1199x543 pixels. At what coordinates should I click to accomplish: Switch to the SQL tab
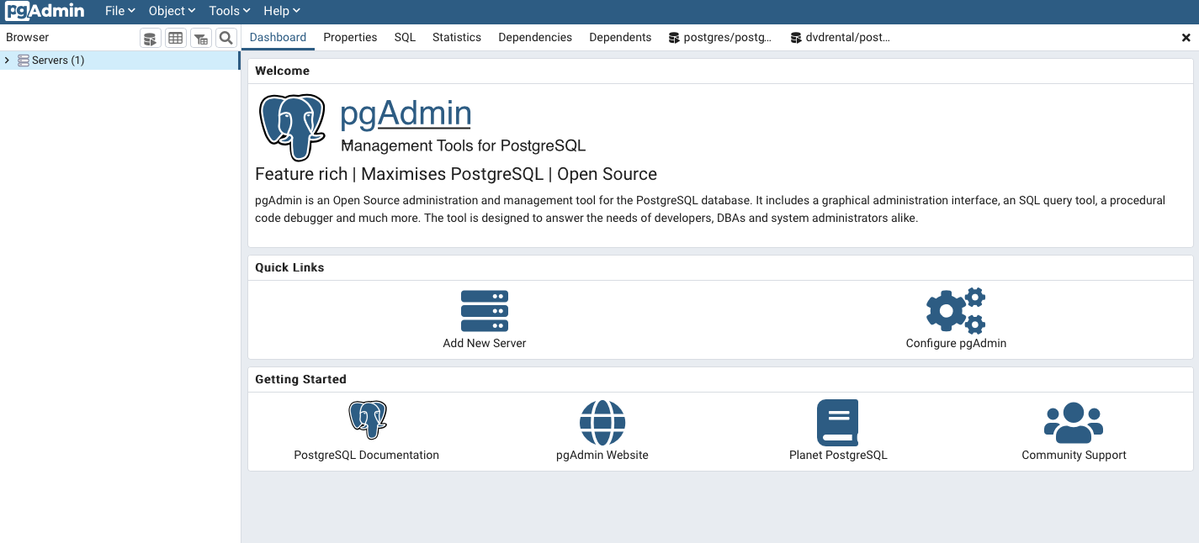click(405, 37)
